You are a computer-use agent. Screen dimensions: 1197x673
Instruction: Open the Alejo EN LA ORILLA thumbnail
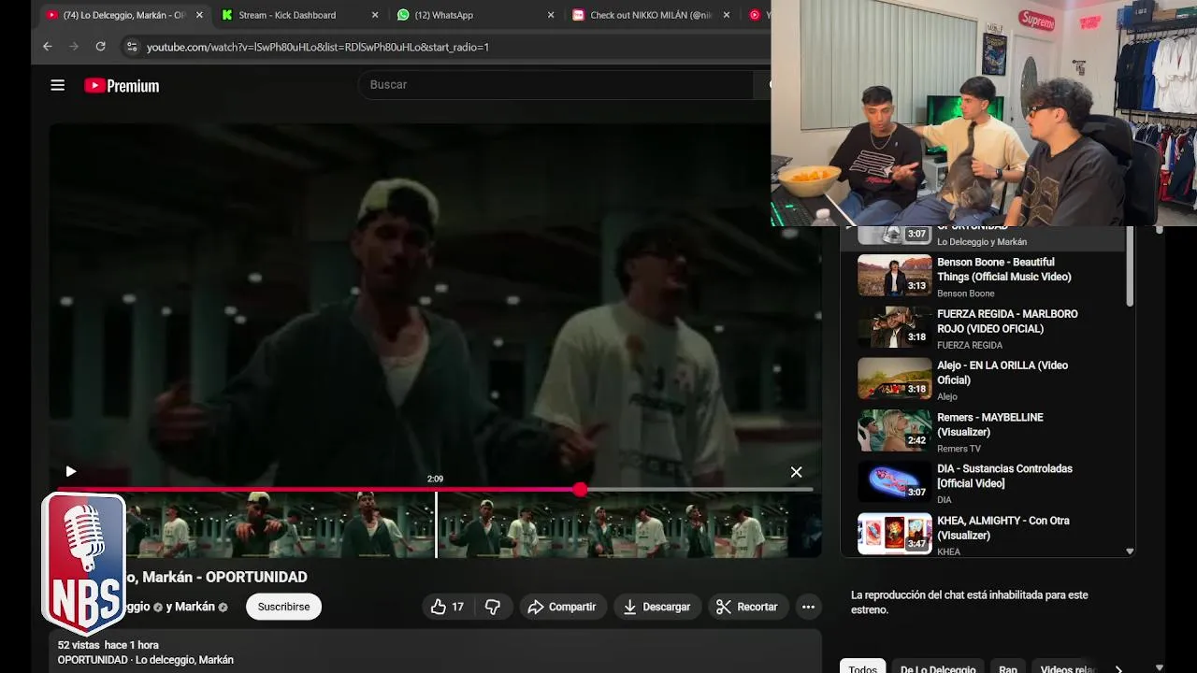coord(895,379)
